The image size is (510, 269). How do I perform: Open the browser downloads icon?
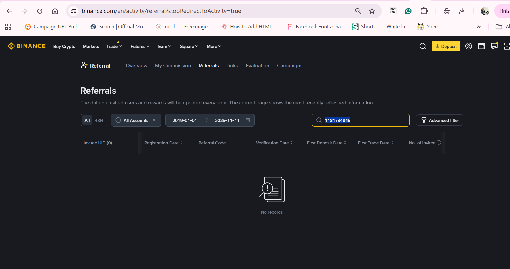pyautogui.click(x=462, y=11)
